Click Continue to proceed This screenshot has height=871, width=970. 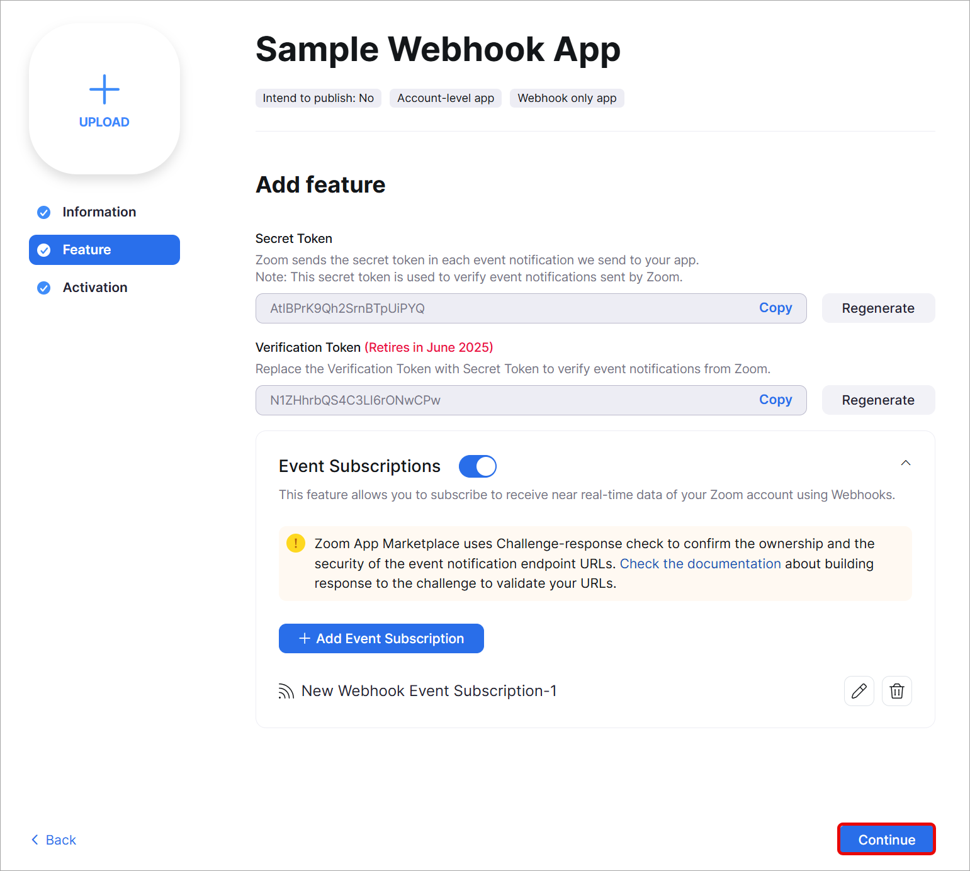(886, 839)
